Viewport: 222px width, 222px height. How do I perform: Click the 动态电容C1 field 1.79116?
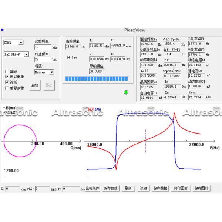point(196,86)
